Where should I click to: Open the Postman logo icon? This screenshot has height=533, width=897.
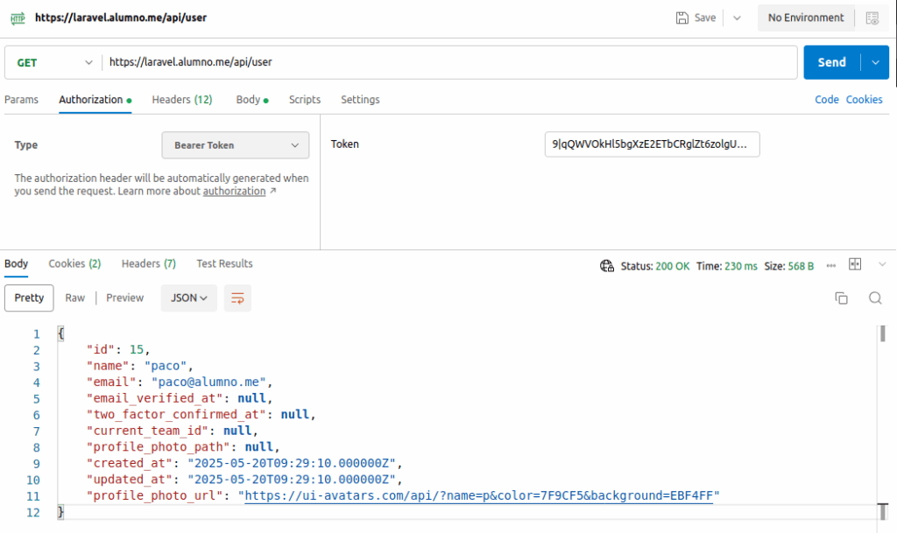click(18, 18)
